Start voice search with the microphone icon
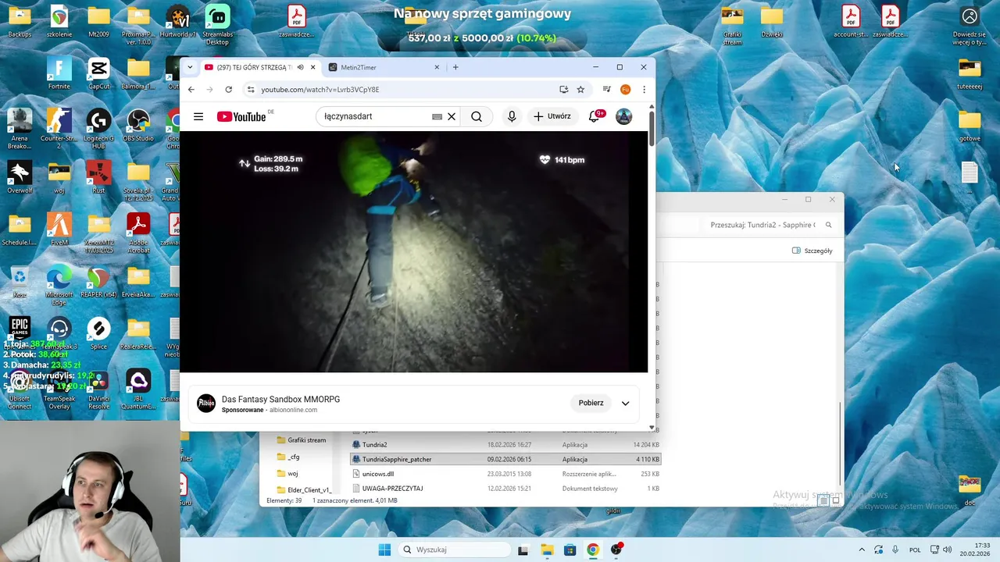Image resolution: width=1000 pixels, height=562 pixels. [512, 116]
